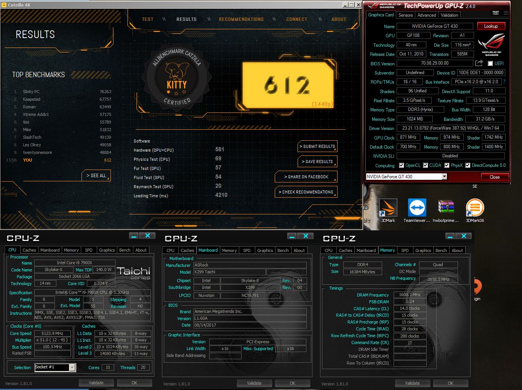Screen dimensions: 522x390
Task: Open RECOMMENDATIONS in Catzilla navigation
Action: pyautogui.click(x=241, y=19)
